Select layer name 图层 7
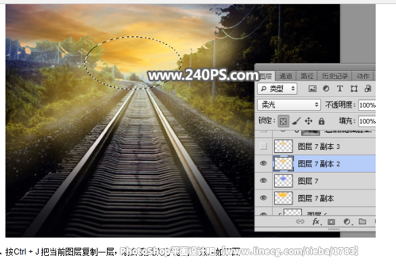The height and width of the screenshot is (264, 396). 308,181
